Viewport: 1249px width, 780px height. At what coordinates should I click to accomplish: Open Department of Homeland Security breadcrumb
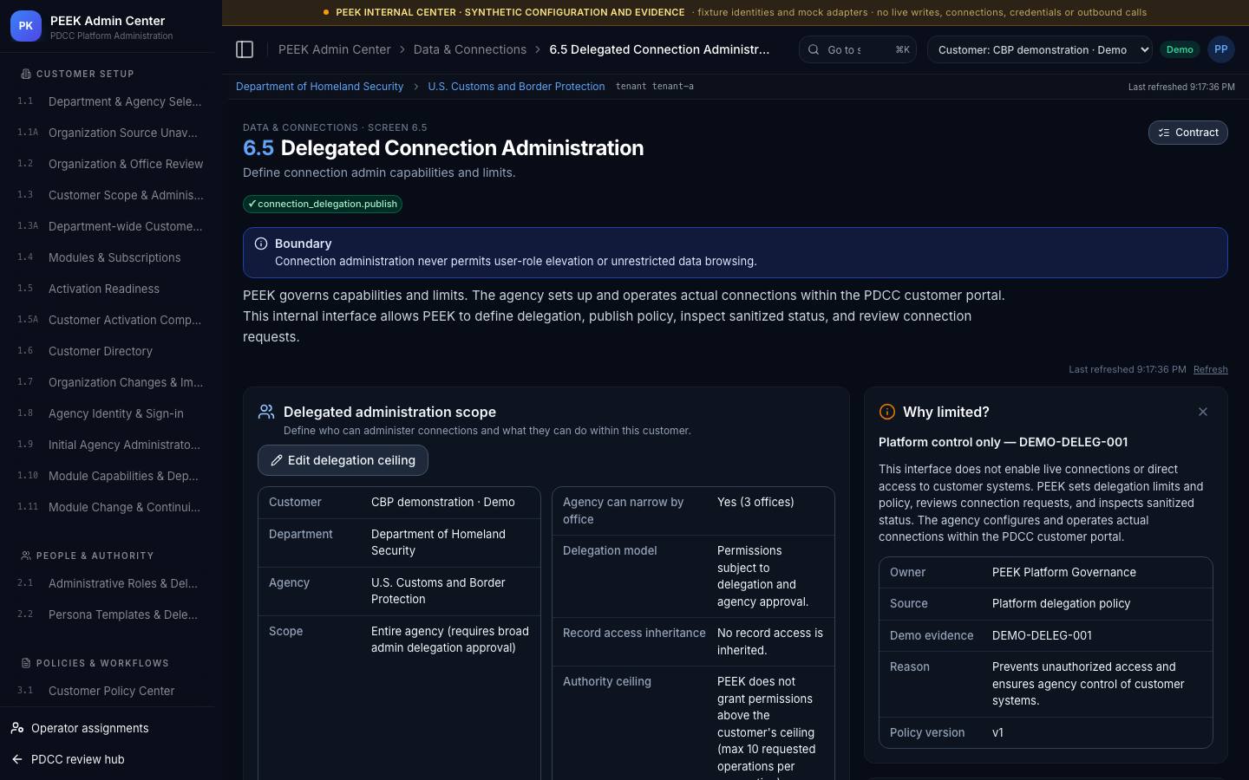[319, 87]
